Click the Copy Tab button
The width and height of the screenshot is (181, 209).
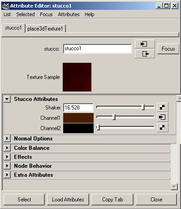point(112,200)
